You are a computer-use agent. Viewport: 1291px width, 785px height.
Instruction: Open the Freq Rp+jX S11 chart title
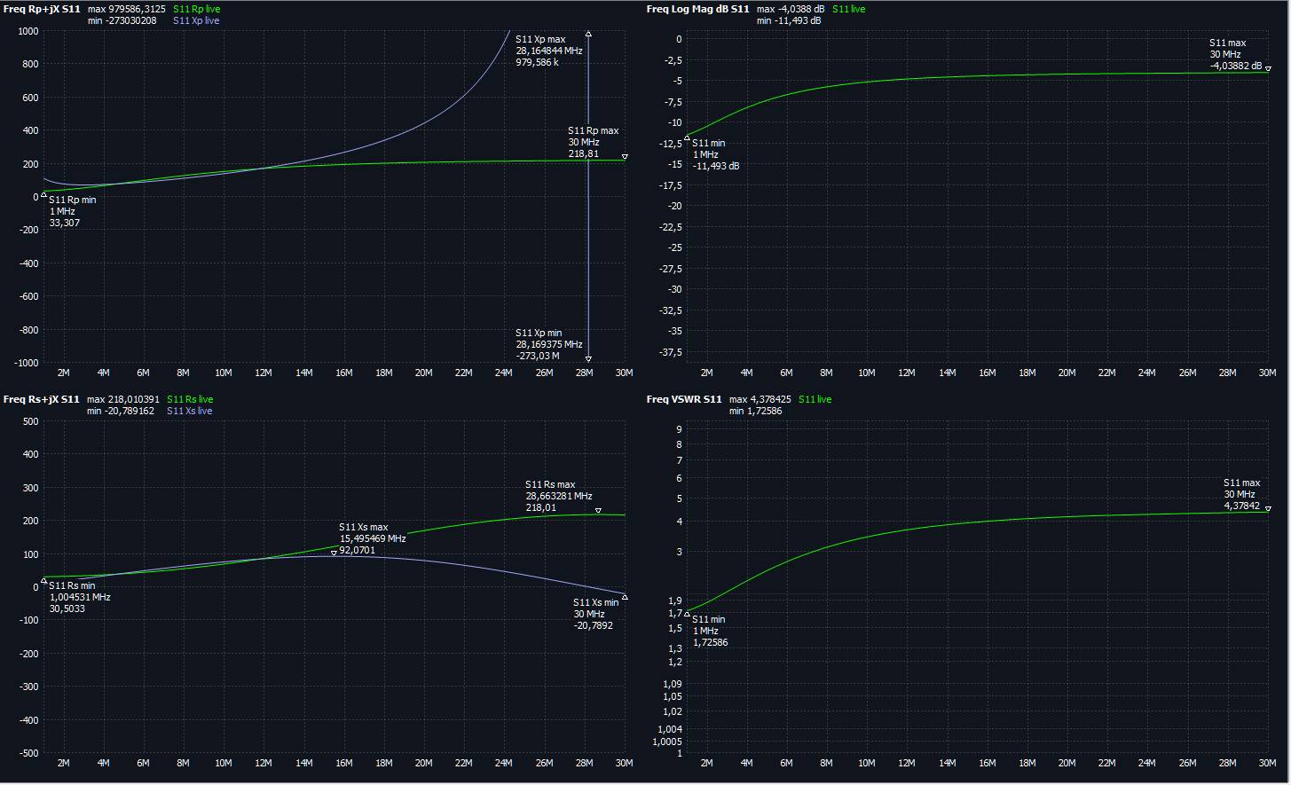(x=42, y=9)
